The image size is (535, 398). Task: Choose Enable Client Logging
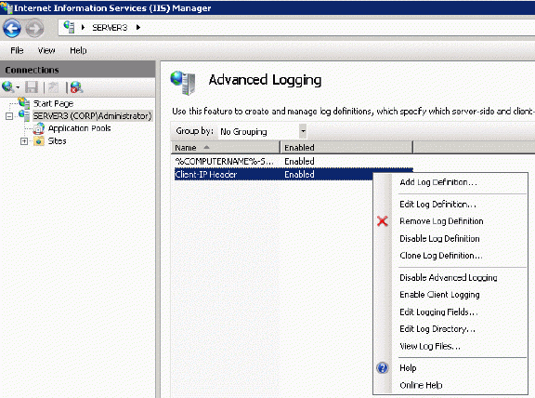tap(439, 295)
